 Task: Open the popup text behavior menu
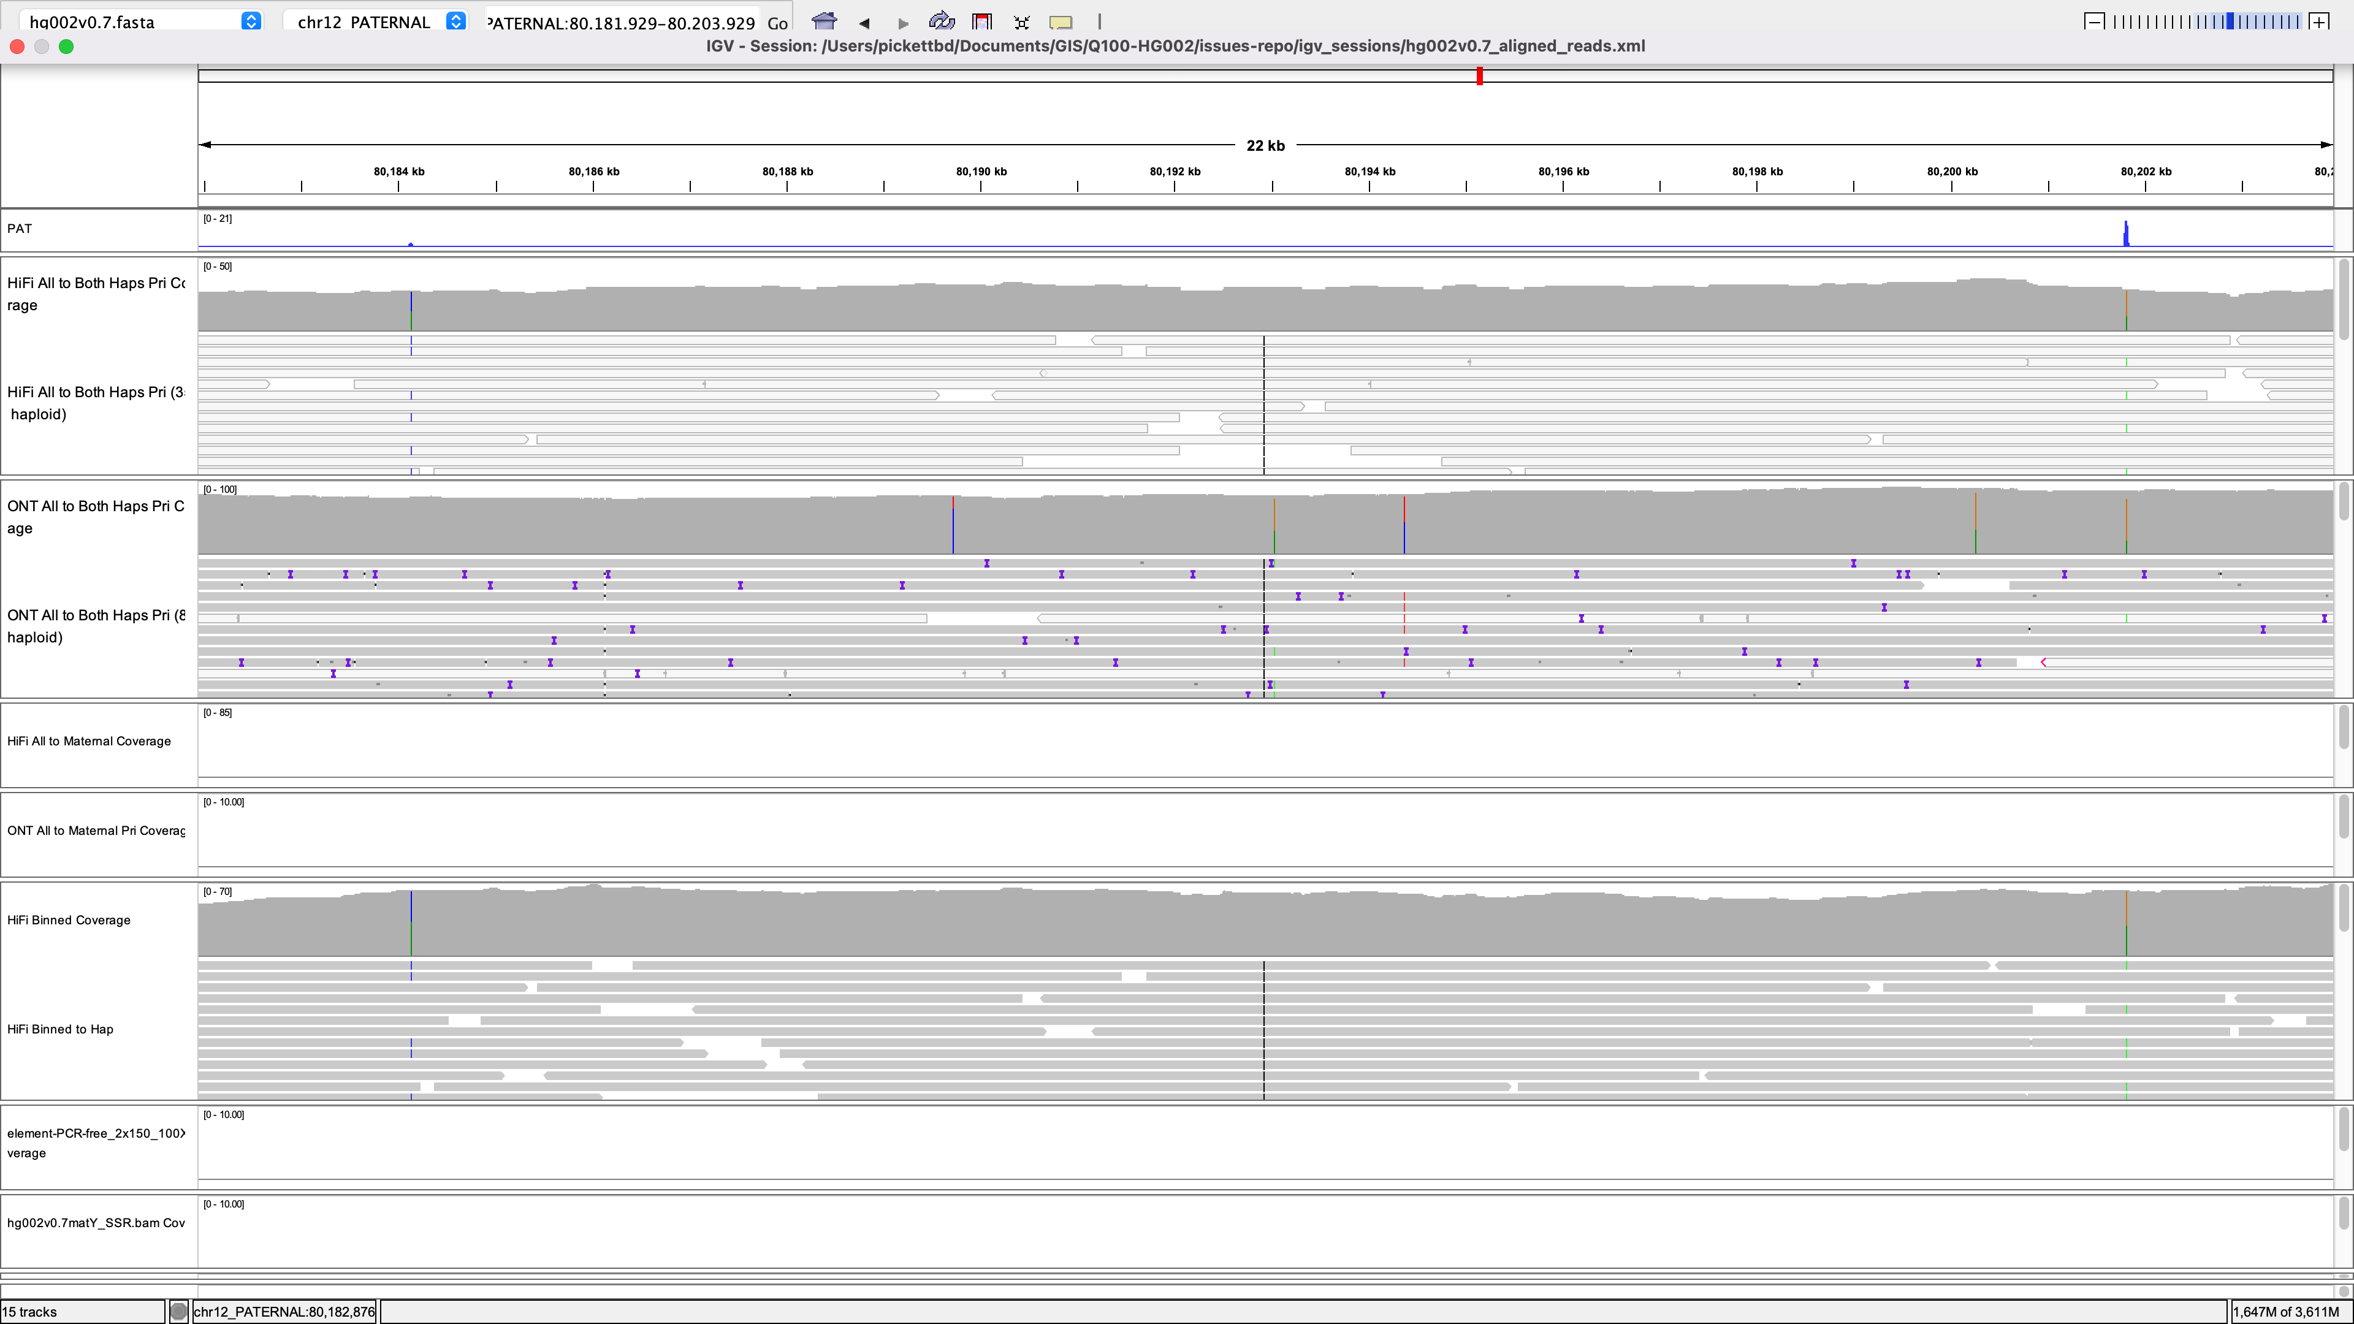(x=1061, y=22)
